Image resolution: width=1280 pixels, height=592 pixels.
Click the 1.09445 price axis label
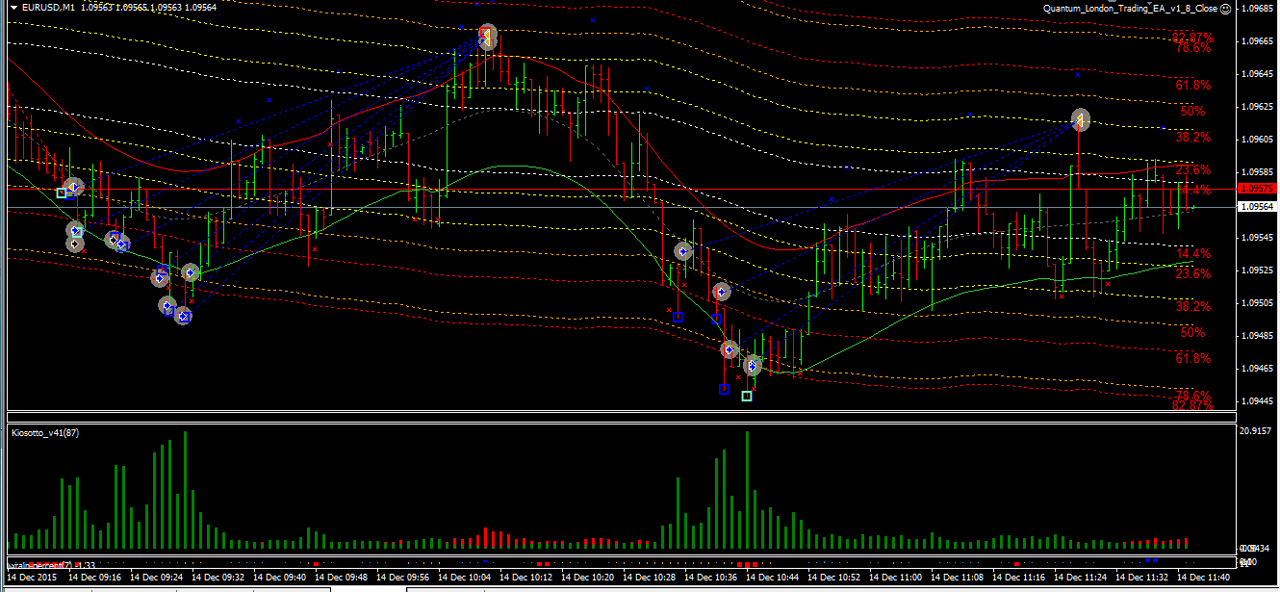coord(1258,401)
